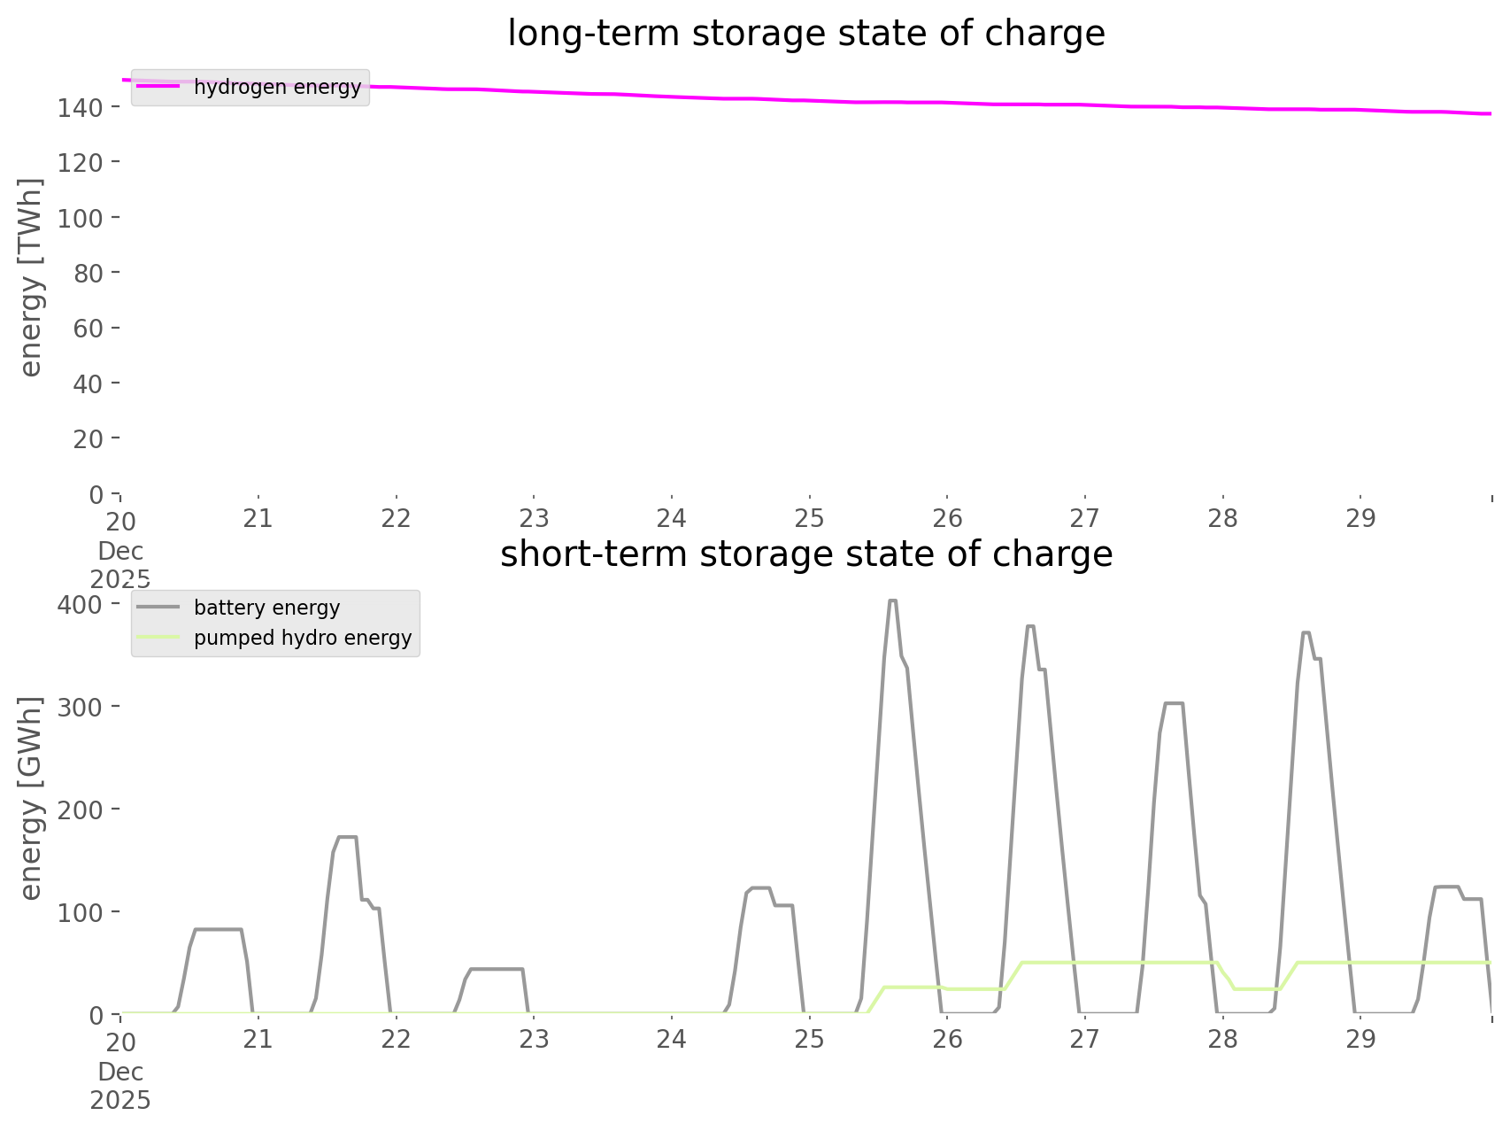Image resolution: width=1510 pixels, height=1131 pixels.
Task: Click "Dec 2025" label under the short-term chart
Action: tap(120, 1086)
